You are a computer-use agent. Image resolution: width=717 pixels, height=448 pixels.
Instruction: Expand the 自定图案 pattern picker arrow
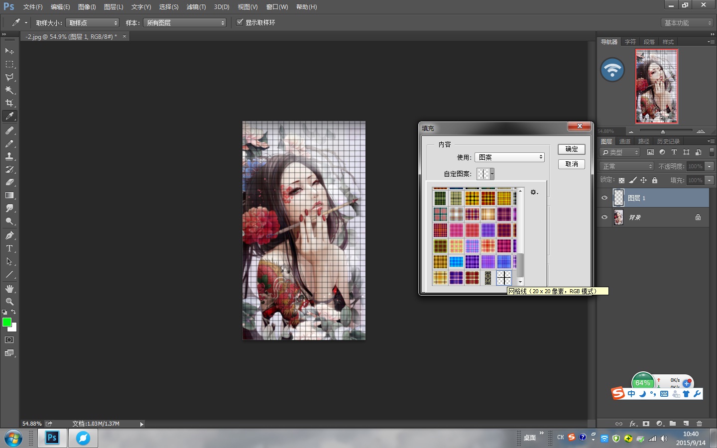pyautogui.click(x=492, y=174)
